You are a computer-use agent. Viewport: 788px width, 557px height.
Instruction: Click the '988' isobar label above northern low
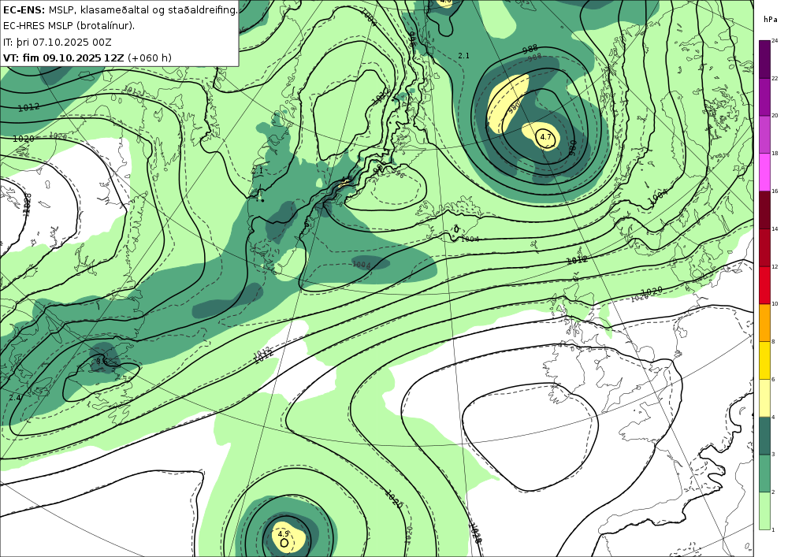point(530,49)
